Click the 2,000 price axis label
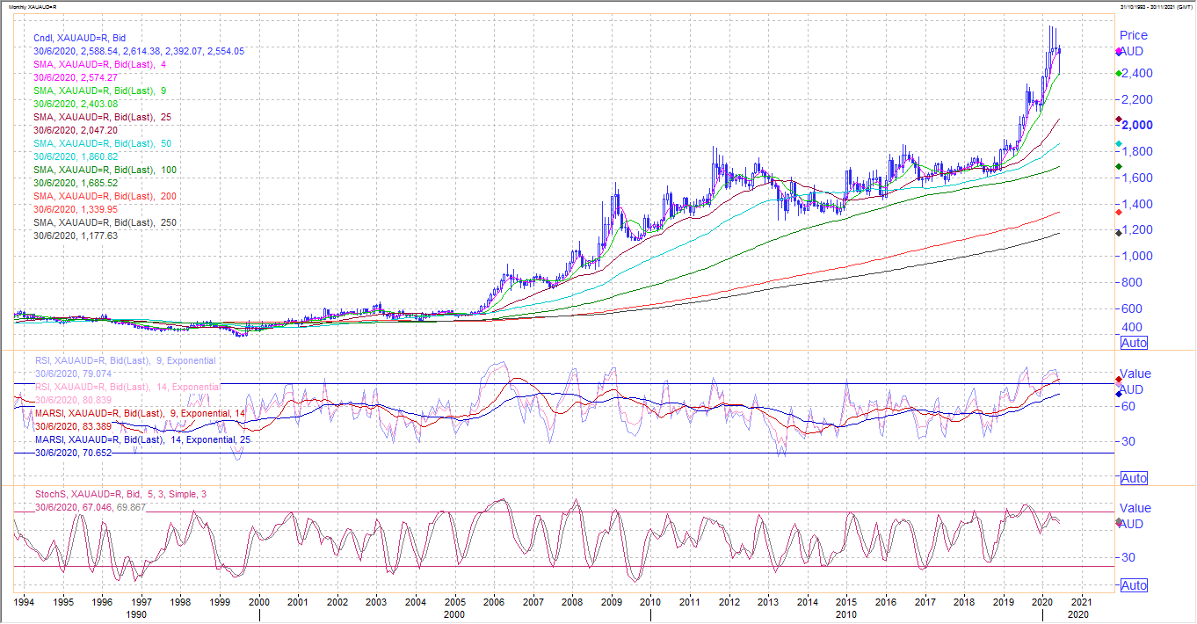 pyautogui.click(x=1137, y=125)
